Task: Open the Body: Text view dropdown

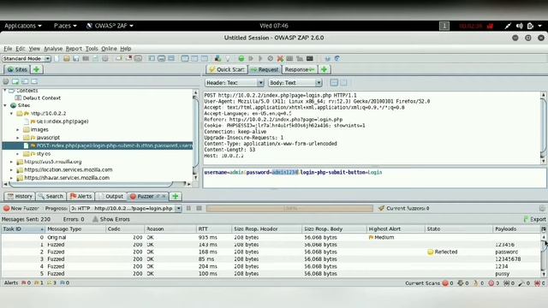Action: 295,83
